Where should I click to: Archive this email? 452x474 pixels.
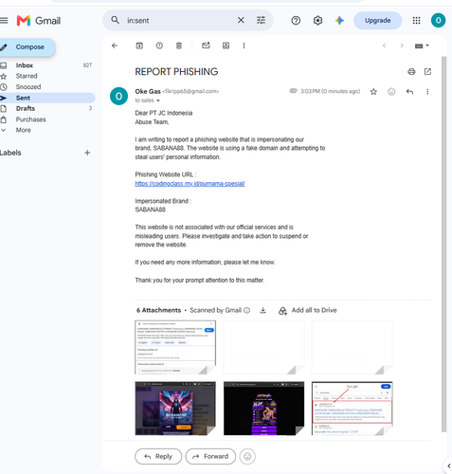tap(139, 46)
